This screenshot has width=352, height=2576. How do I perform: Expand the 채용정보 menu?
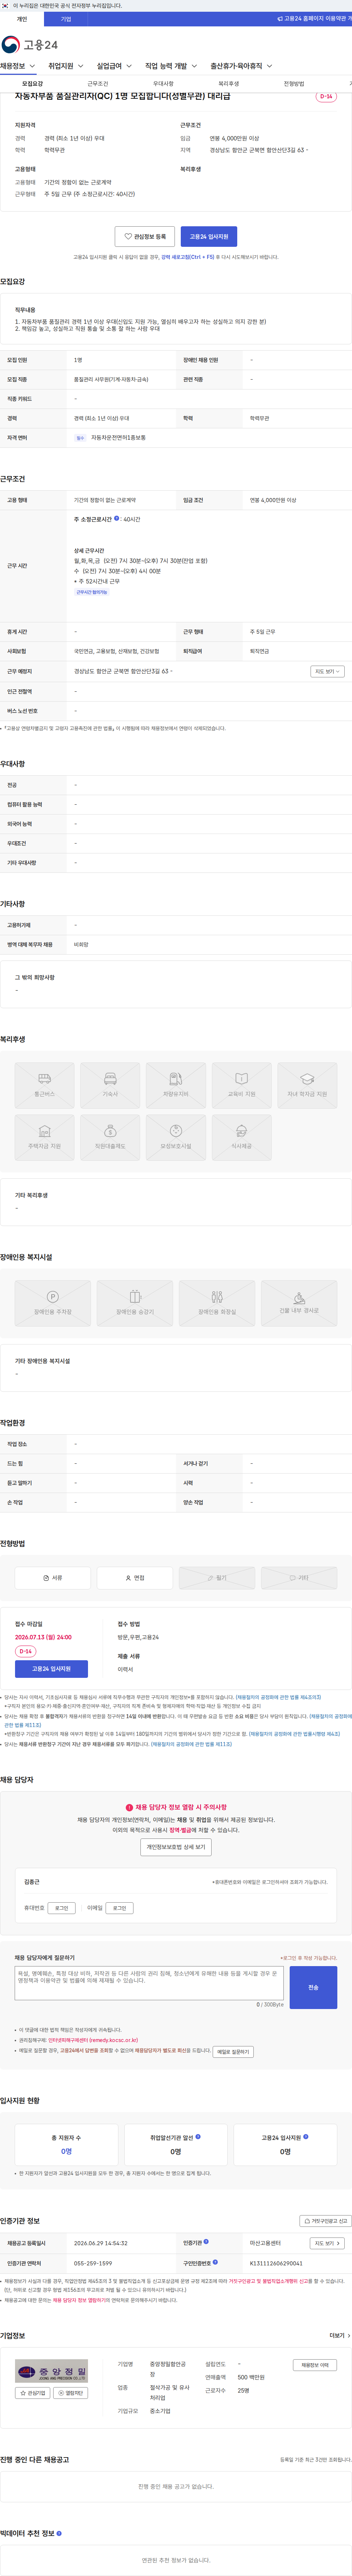point(18,66)
